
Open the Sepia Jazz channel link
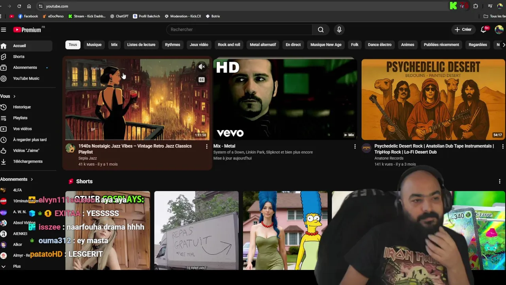click(x=87, y=158)
